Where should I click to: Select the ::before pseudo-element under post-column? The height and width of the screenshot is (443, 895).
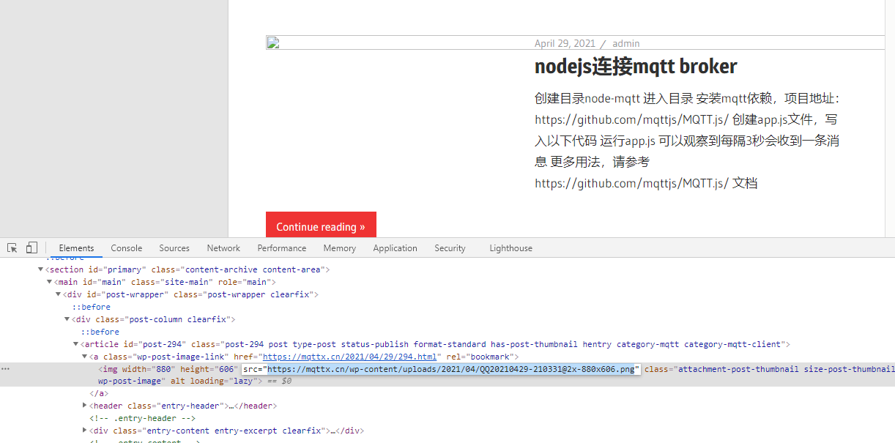coord(100,332)
